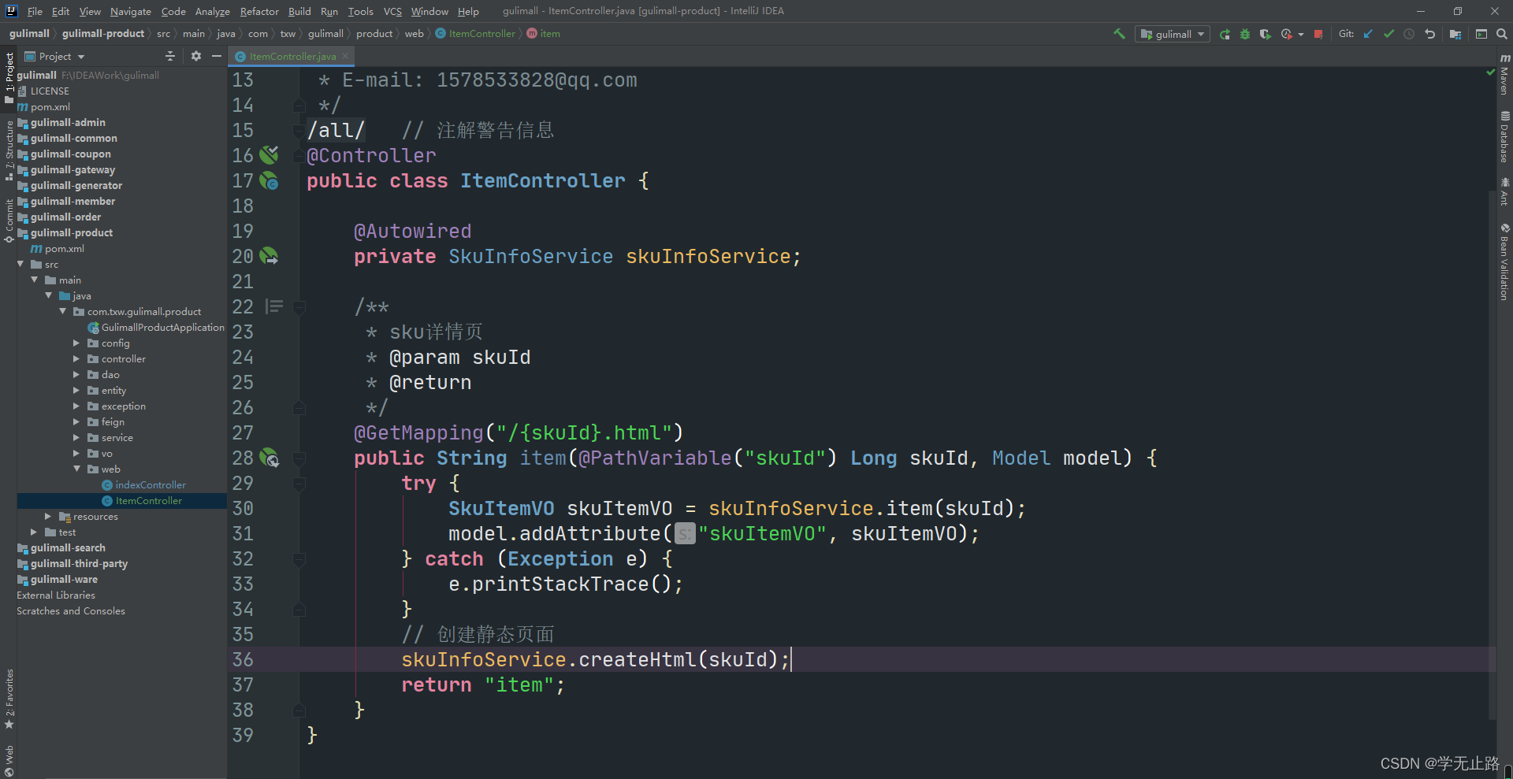Open the gulimall run configuration dropdown

pyautogui.click(x=1173, y=34)
